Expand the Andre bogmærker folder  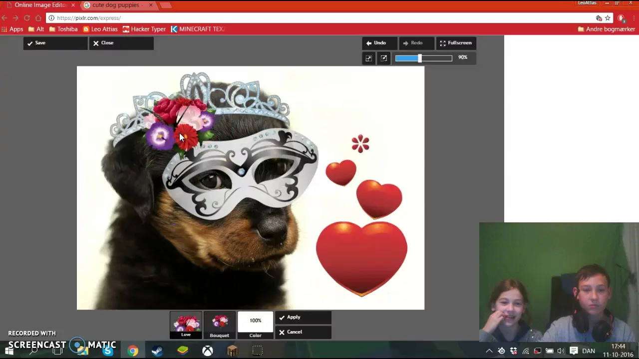pos(606,29)
